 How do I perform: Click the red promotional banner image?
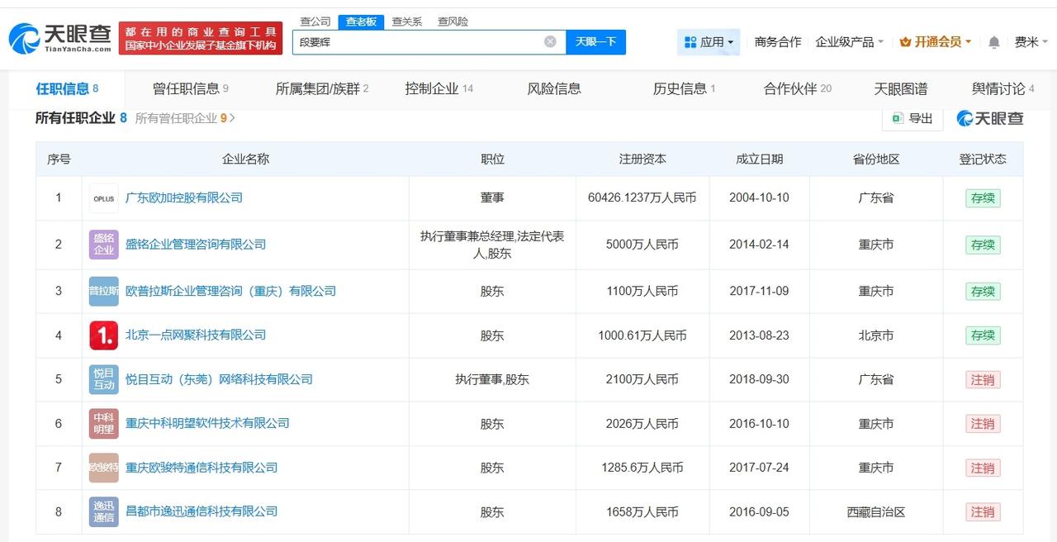[201, 38]
